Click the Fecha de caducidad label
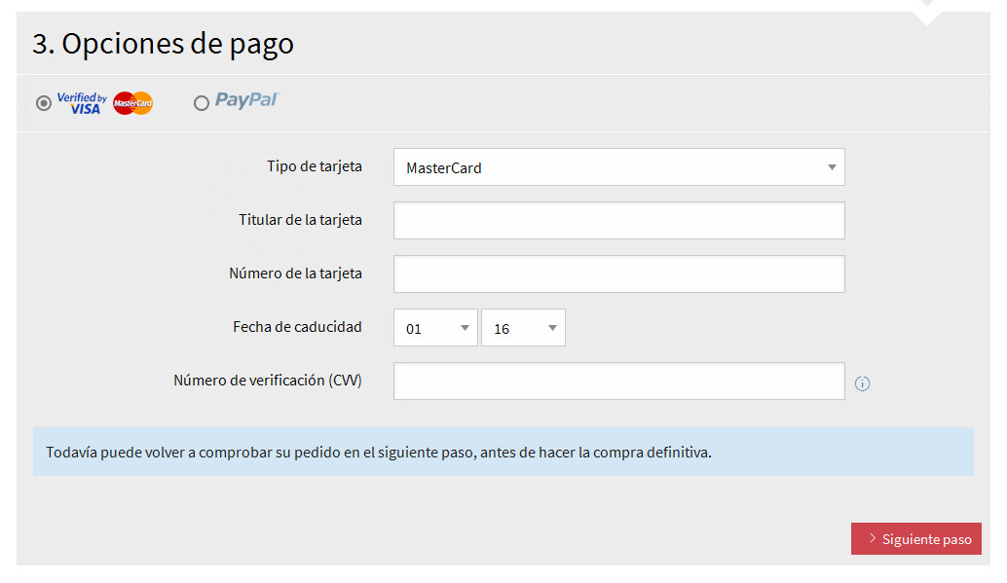1007x583 pixels. click(297, 327)
